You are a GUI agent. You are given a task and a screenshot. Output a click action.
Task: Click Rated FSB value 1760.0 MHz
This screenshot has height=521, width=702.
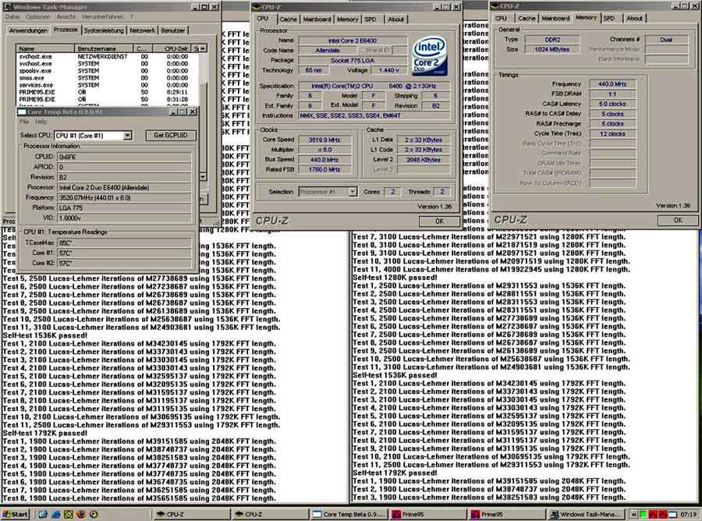[324, 170]
